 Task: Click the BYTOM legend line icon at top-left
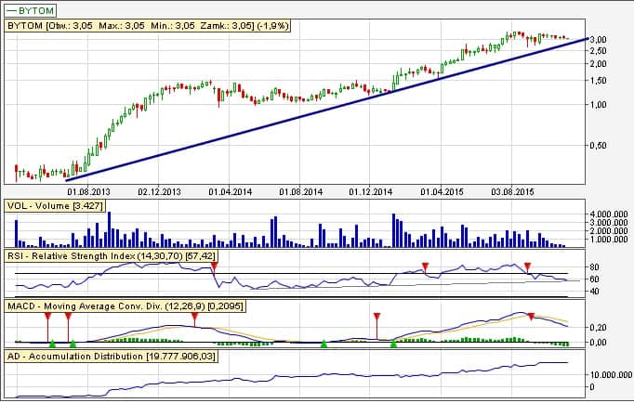pyautogui.click(x=18, y=10)
